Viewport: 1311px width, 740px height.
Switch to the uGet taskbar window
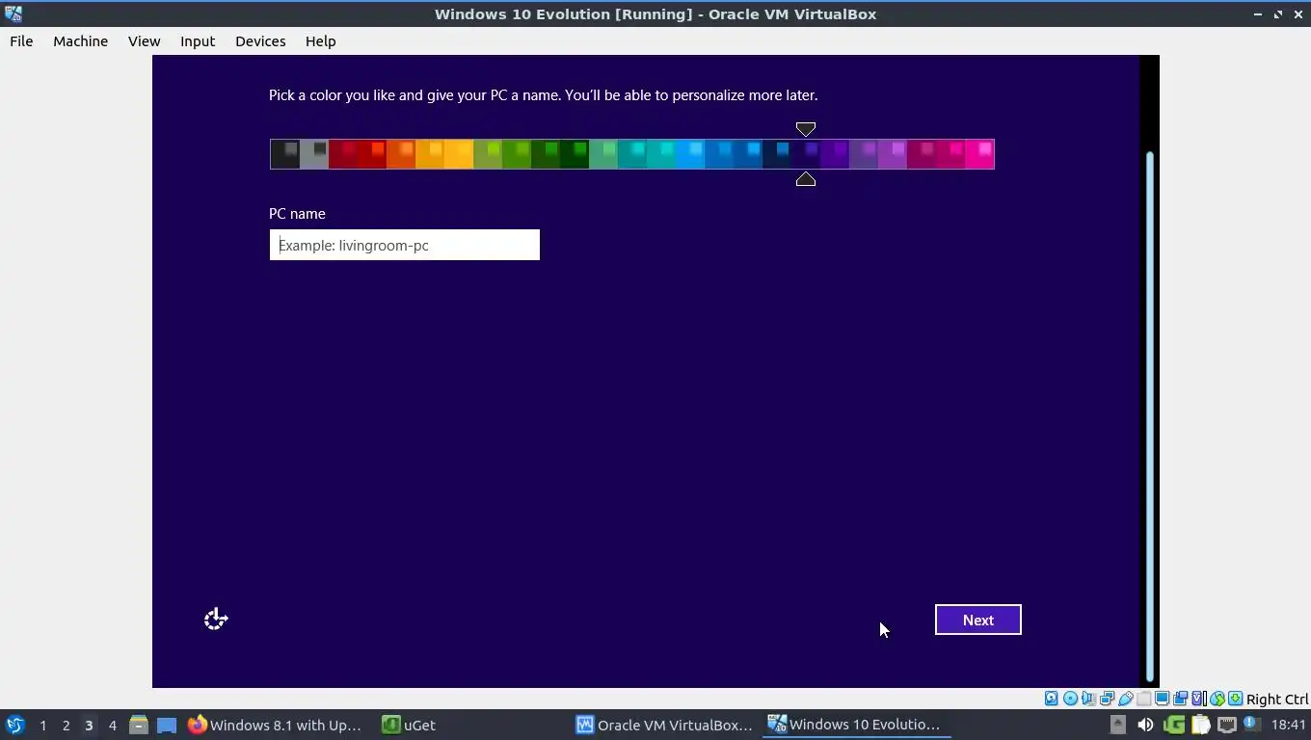(409, 725)
